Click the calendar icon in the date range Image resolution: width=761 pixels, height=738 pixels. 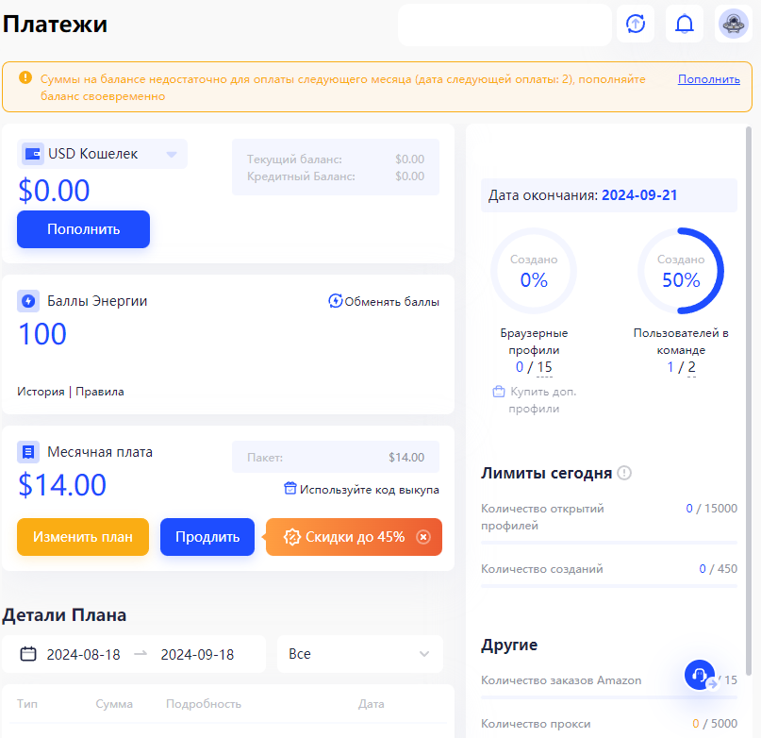tap(28, 654)
